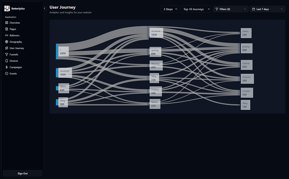Open the Overview page
The height and width of the screenshot is (179, 289).
point(22,23)
